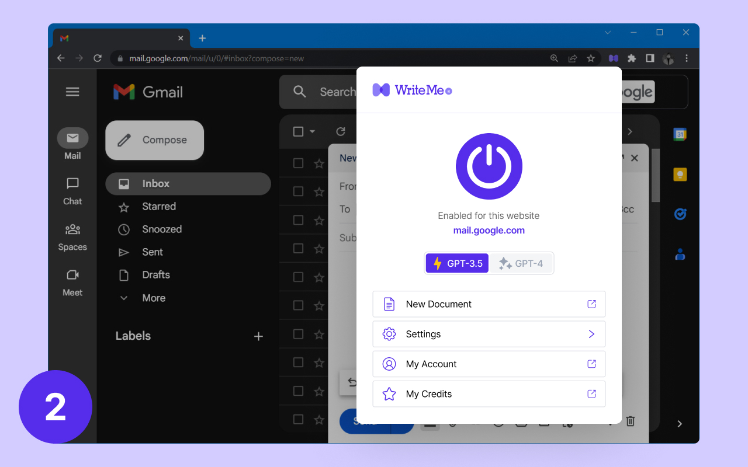Open My Account in WriteMe
This screenshot has width=748, height=467.
(489, 364)
